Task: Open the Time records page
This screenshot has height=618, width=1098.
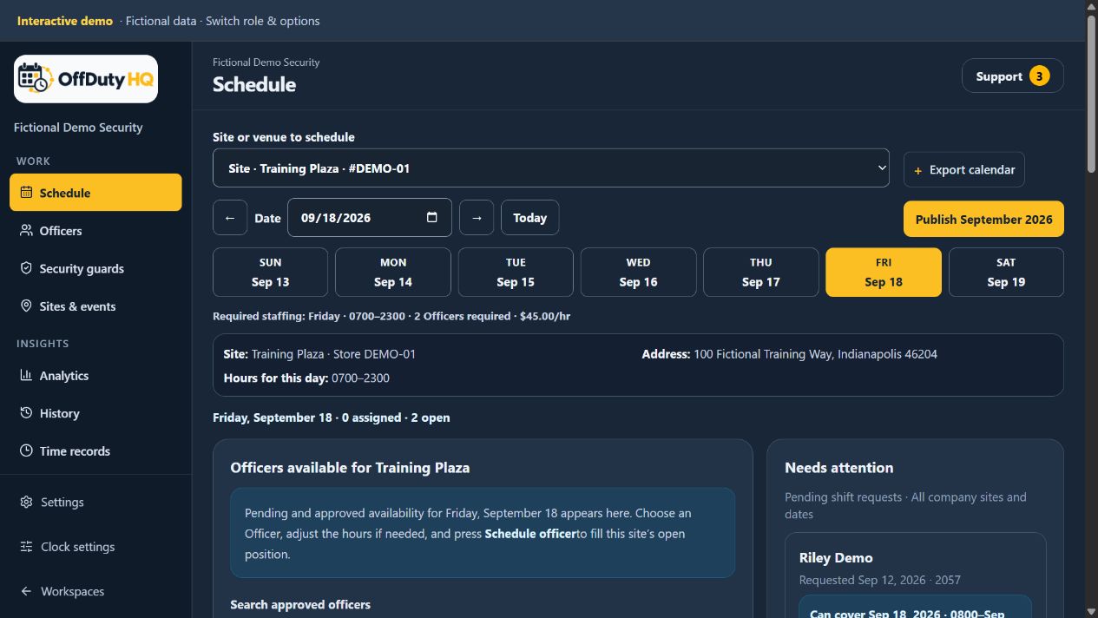Action: [95, 451]
